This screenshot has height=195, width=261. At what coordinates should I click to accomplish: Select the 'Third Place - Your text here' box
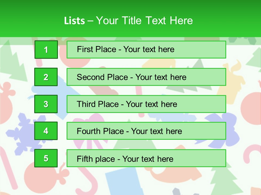click(x=146, y=104)
